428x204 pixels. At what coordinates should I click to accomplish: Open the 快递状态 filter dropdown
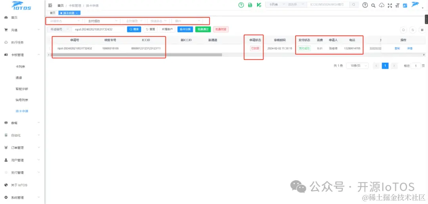click(158, 21)
